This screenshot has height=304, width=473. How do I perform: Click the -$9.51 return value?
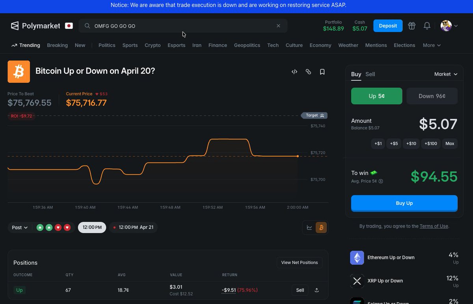229,290
